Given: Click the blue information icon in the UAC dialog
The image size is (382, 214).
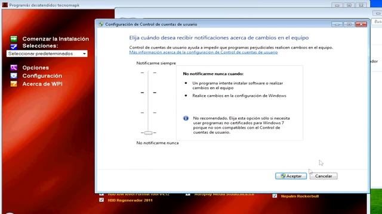Looking at the screenshot, I should (x=186, y=118).
